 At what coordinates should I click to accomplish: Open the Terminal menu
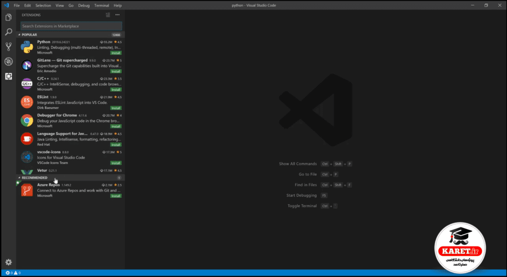coord(101,5)
